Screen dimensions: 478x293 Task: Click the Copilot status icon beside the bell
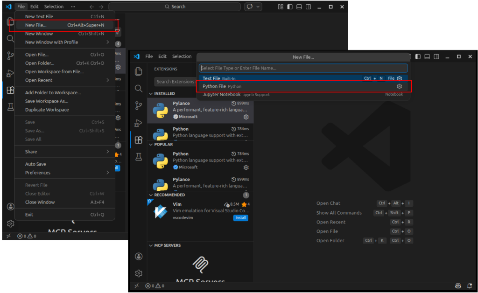point(457,286)
